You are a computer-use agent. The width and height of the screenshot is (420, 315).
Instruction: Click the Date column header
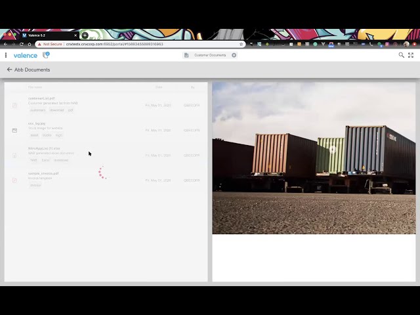pyautogui.click(x=159, y=87)
